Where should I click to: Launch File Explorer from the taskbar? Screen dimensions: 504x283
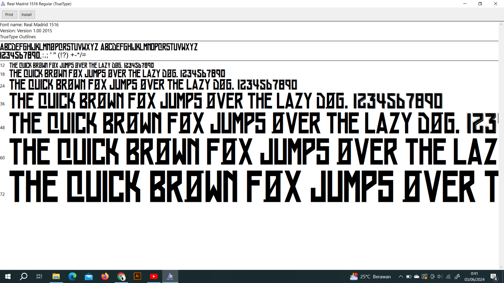tap(56, 277)
